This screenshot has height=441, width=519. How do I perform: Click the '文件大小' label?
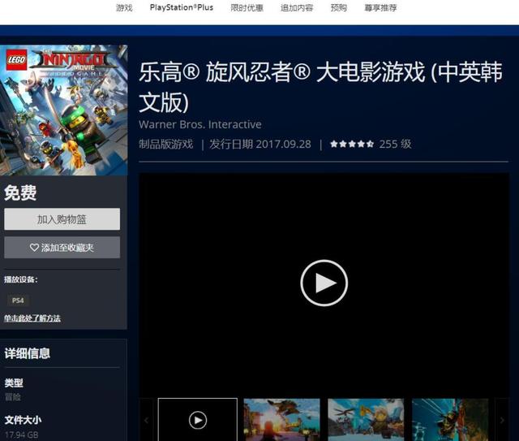(x=23, y=420)
